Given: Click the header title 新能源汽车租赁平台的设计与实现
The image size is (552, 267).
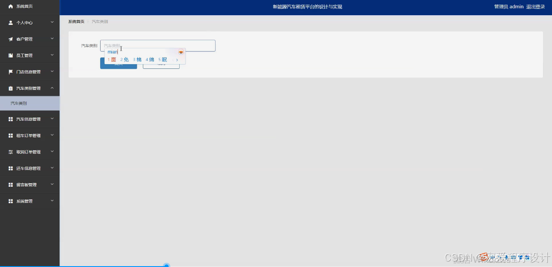Looking at the screenshot, I should (307, 7).
